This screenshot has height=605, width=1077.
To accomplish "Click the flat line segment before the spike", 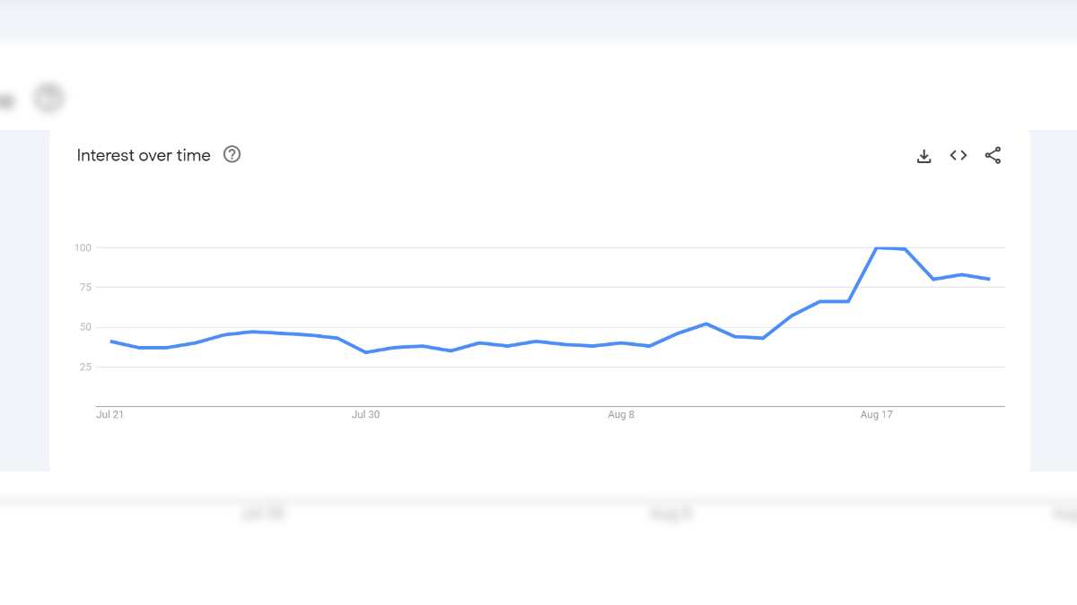I will [834, 301].
